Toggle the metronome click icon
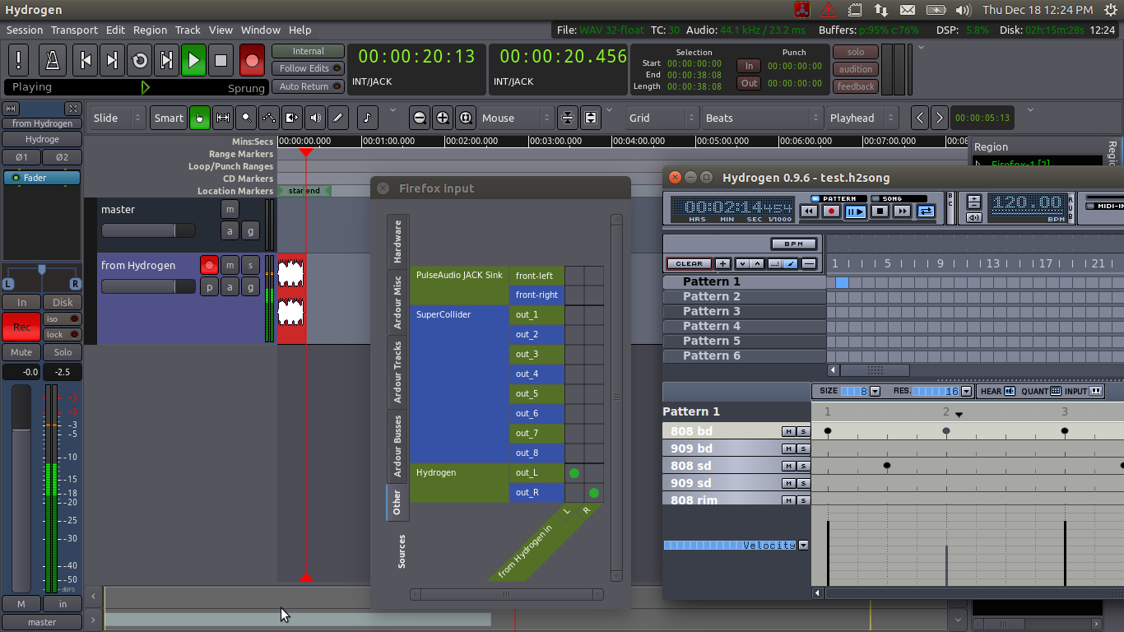The height and width of the screenshot is (632, 1124). 53,60
